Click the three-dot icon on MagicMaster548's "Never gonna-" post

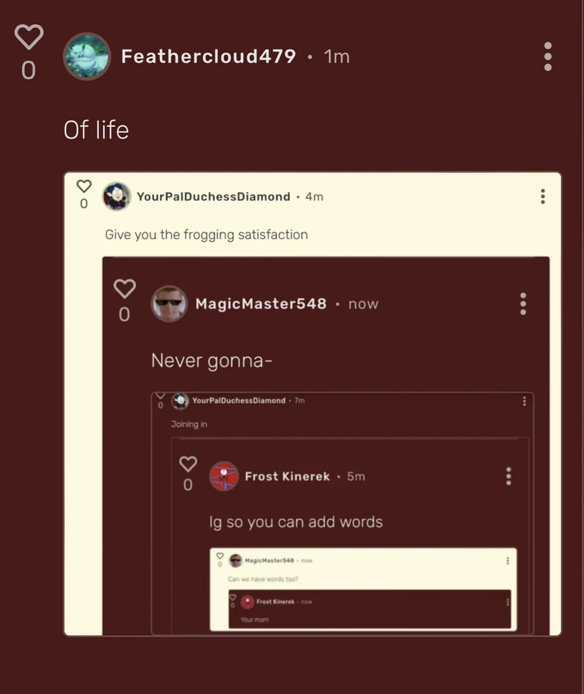click(x=523, y=303)
